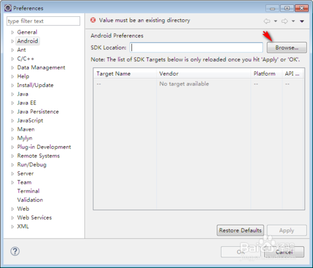The width and height of the screenshot is (313, 268).
Task: Expand the Java Persistence tree node
Action: click(x=13, y=112)
